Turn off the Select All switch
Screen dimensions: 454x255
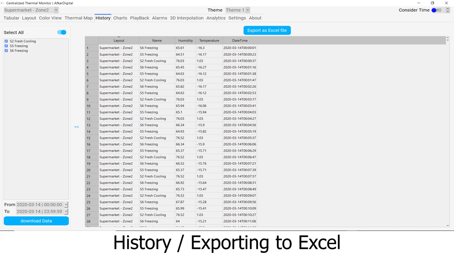[x=62, y=32]
